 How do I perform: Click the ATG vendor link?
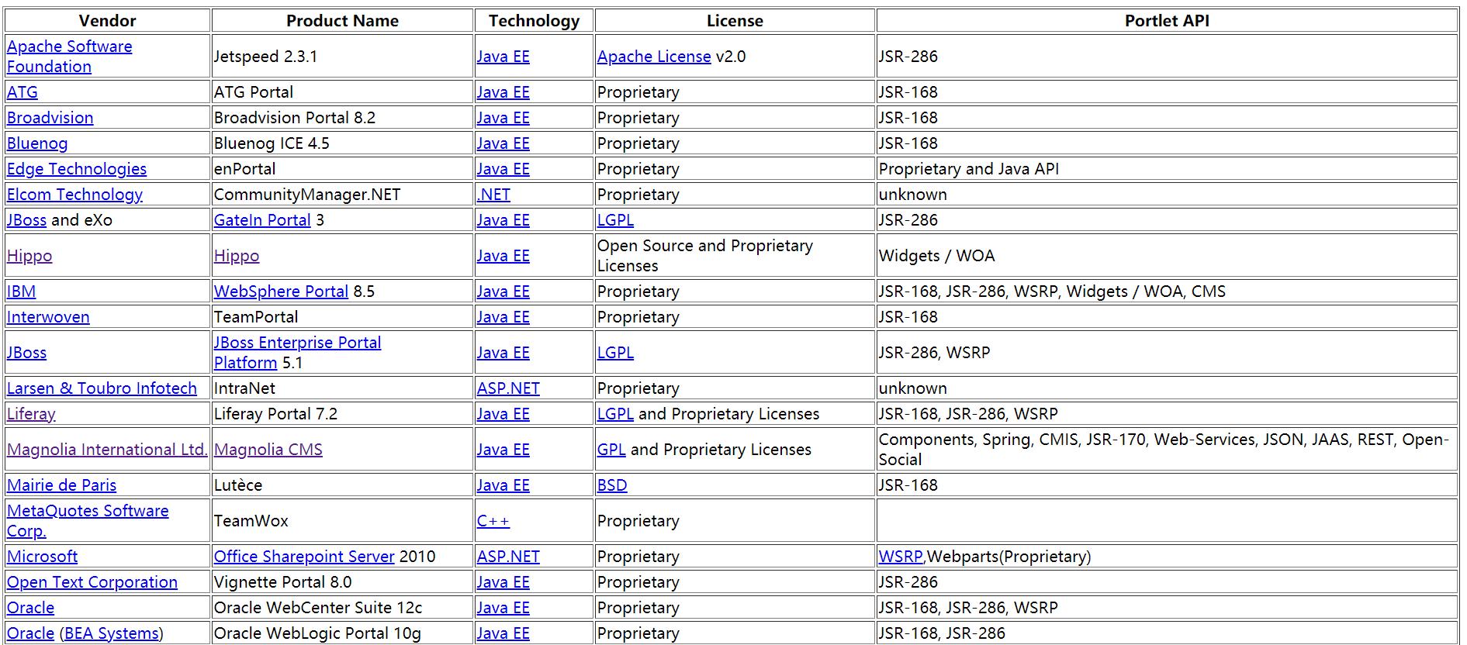pos(22,92)
